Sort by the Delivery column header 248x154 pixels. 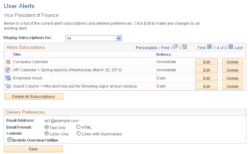coord(164,54)
